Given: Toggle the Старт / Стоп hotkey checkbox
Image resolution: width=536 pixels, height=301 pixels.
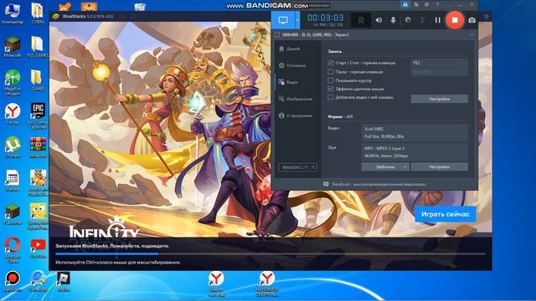Looking at the screenshot, I should [x=330, y=63].
